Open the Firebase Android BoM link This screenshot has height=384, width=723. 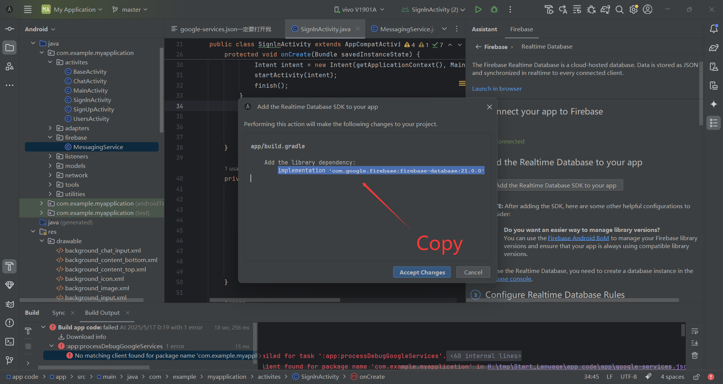(578, 238)
